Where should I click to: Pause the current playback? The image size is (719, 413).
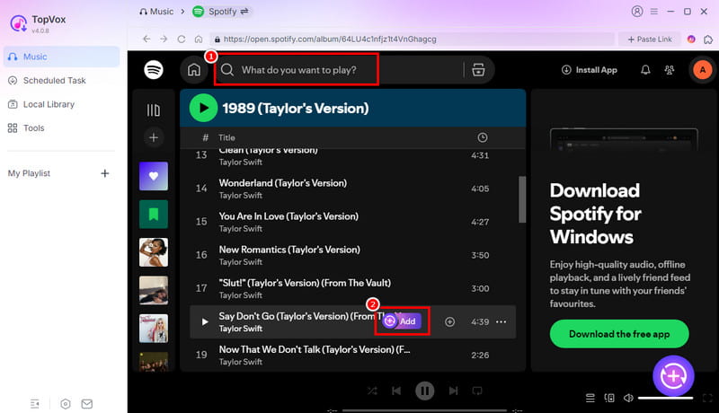pos(424,391)
